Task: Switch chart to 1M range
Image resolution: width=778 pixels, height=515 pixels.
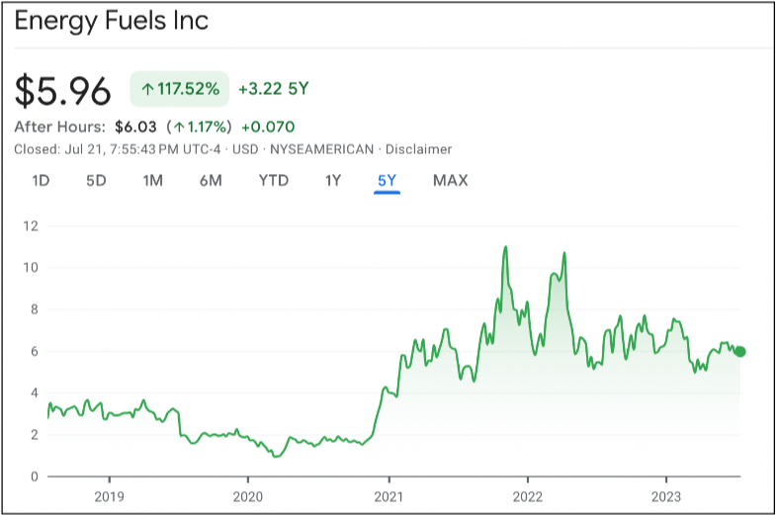Action: point(153,181)
